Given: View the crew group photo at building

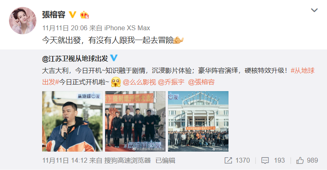Looking at the screenshot, I should pos(198,121).
